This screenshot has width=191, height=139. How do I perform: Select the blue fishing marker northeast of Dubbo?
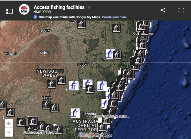pos(109,54)
